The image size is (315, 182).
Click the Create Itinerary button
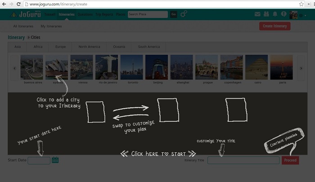[274, 26]
